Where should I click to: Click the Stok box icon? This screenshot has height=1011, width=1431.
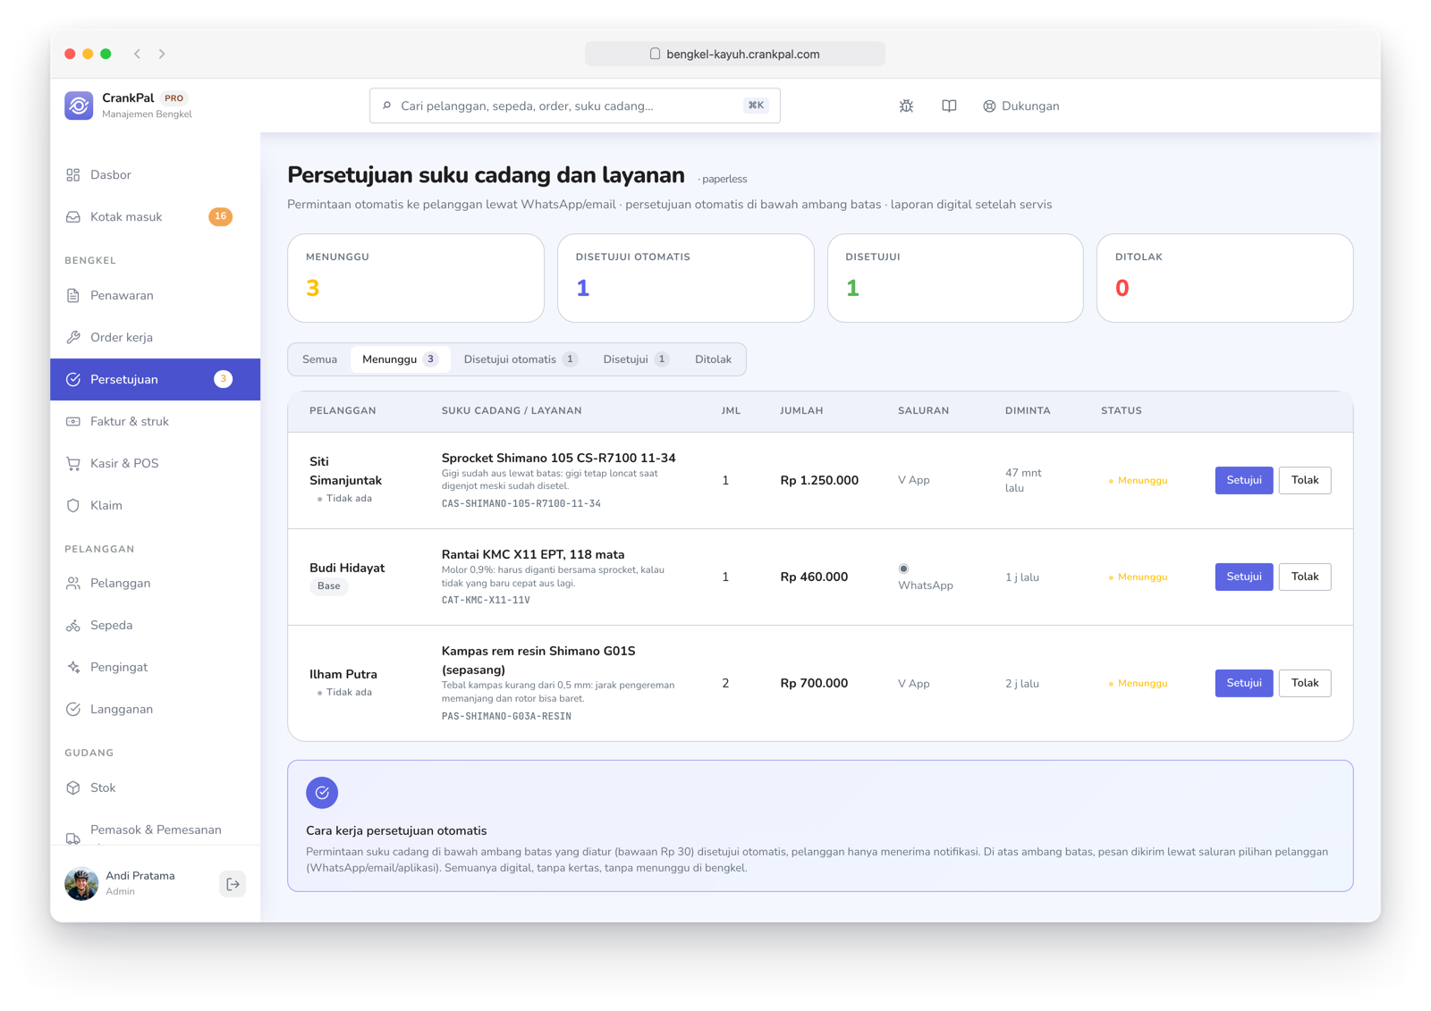(73, 788)
